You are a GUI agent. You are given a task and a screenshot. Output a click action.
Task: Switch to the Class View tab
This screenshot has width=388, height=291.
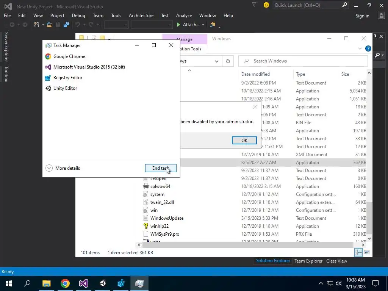tap(336, 261)
